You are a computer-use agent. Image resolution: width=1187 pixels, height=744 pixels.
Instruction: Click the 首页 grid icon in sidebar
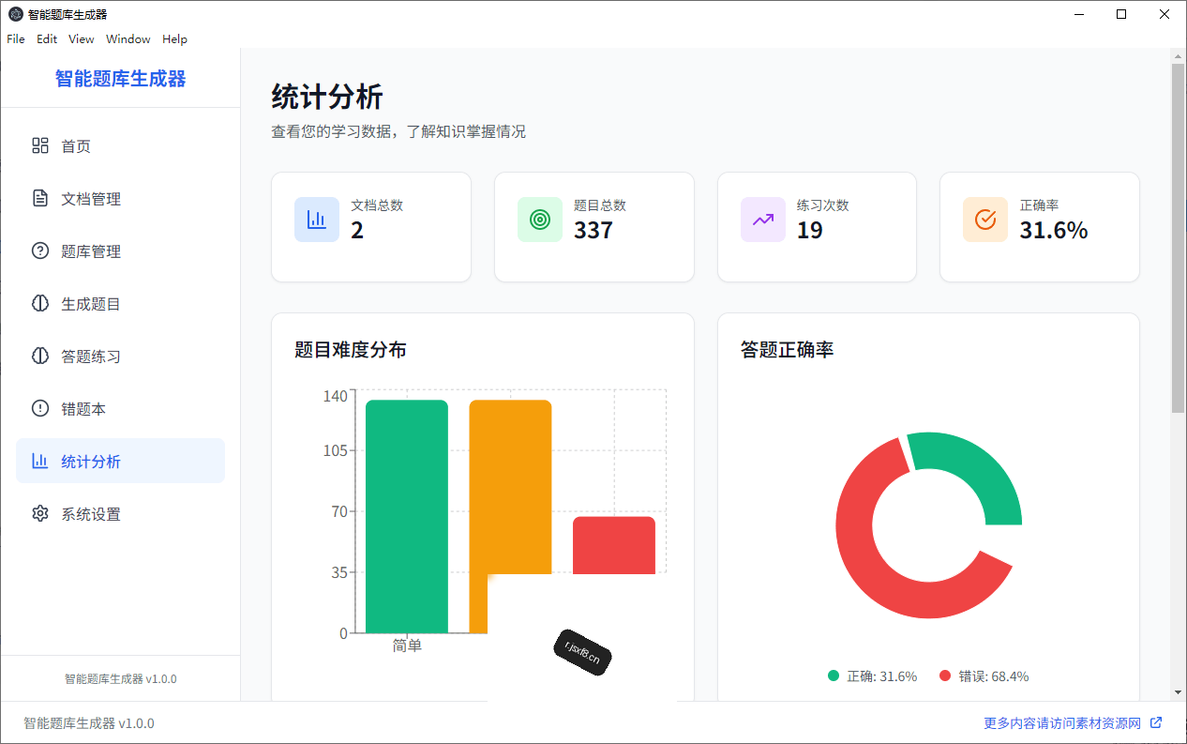(39, 145)
